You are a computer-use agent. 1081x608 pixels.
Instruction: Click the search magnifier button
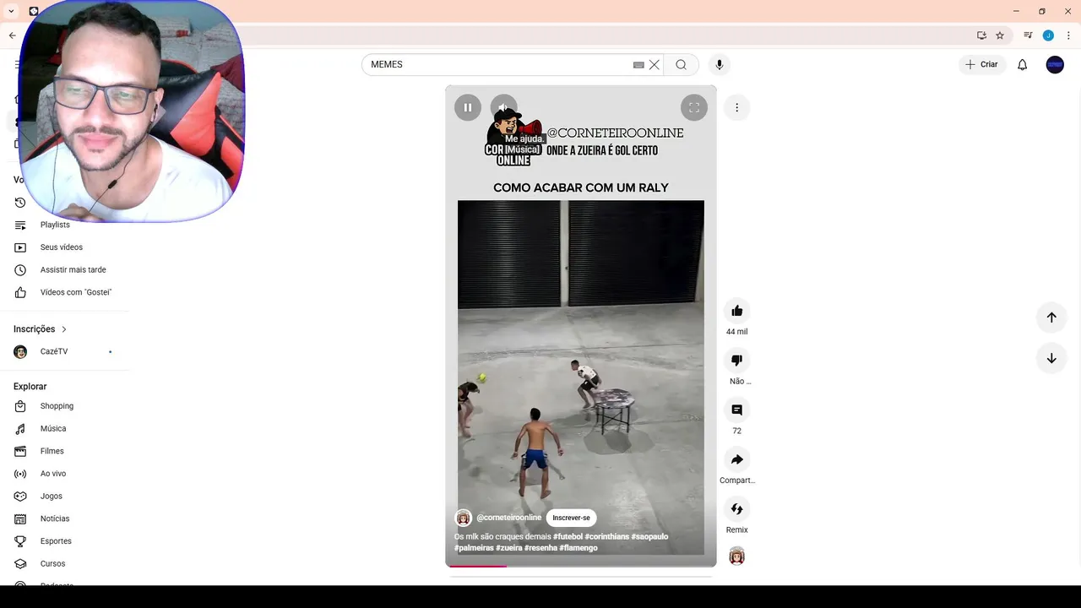(681, 65)
